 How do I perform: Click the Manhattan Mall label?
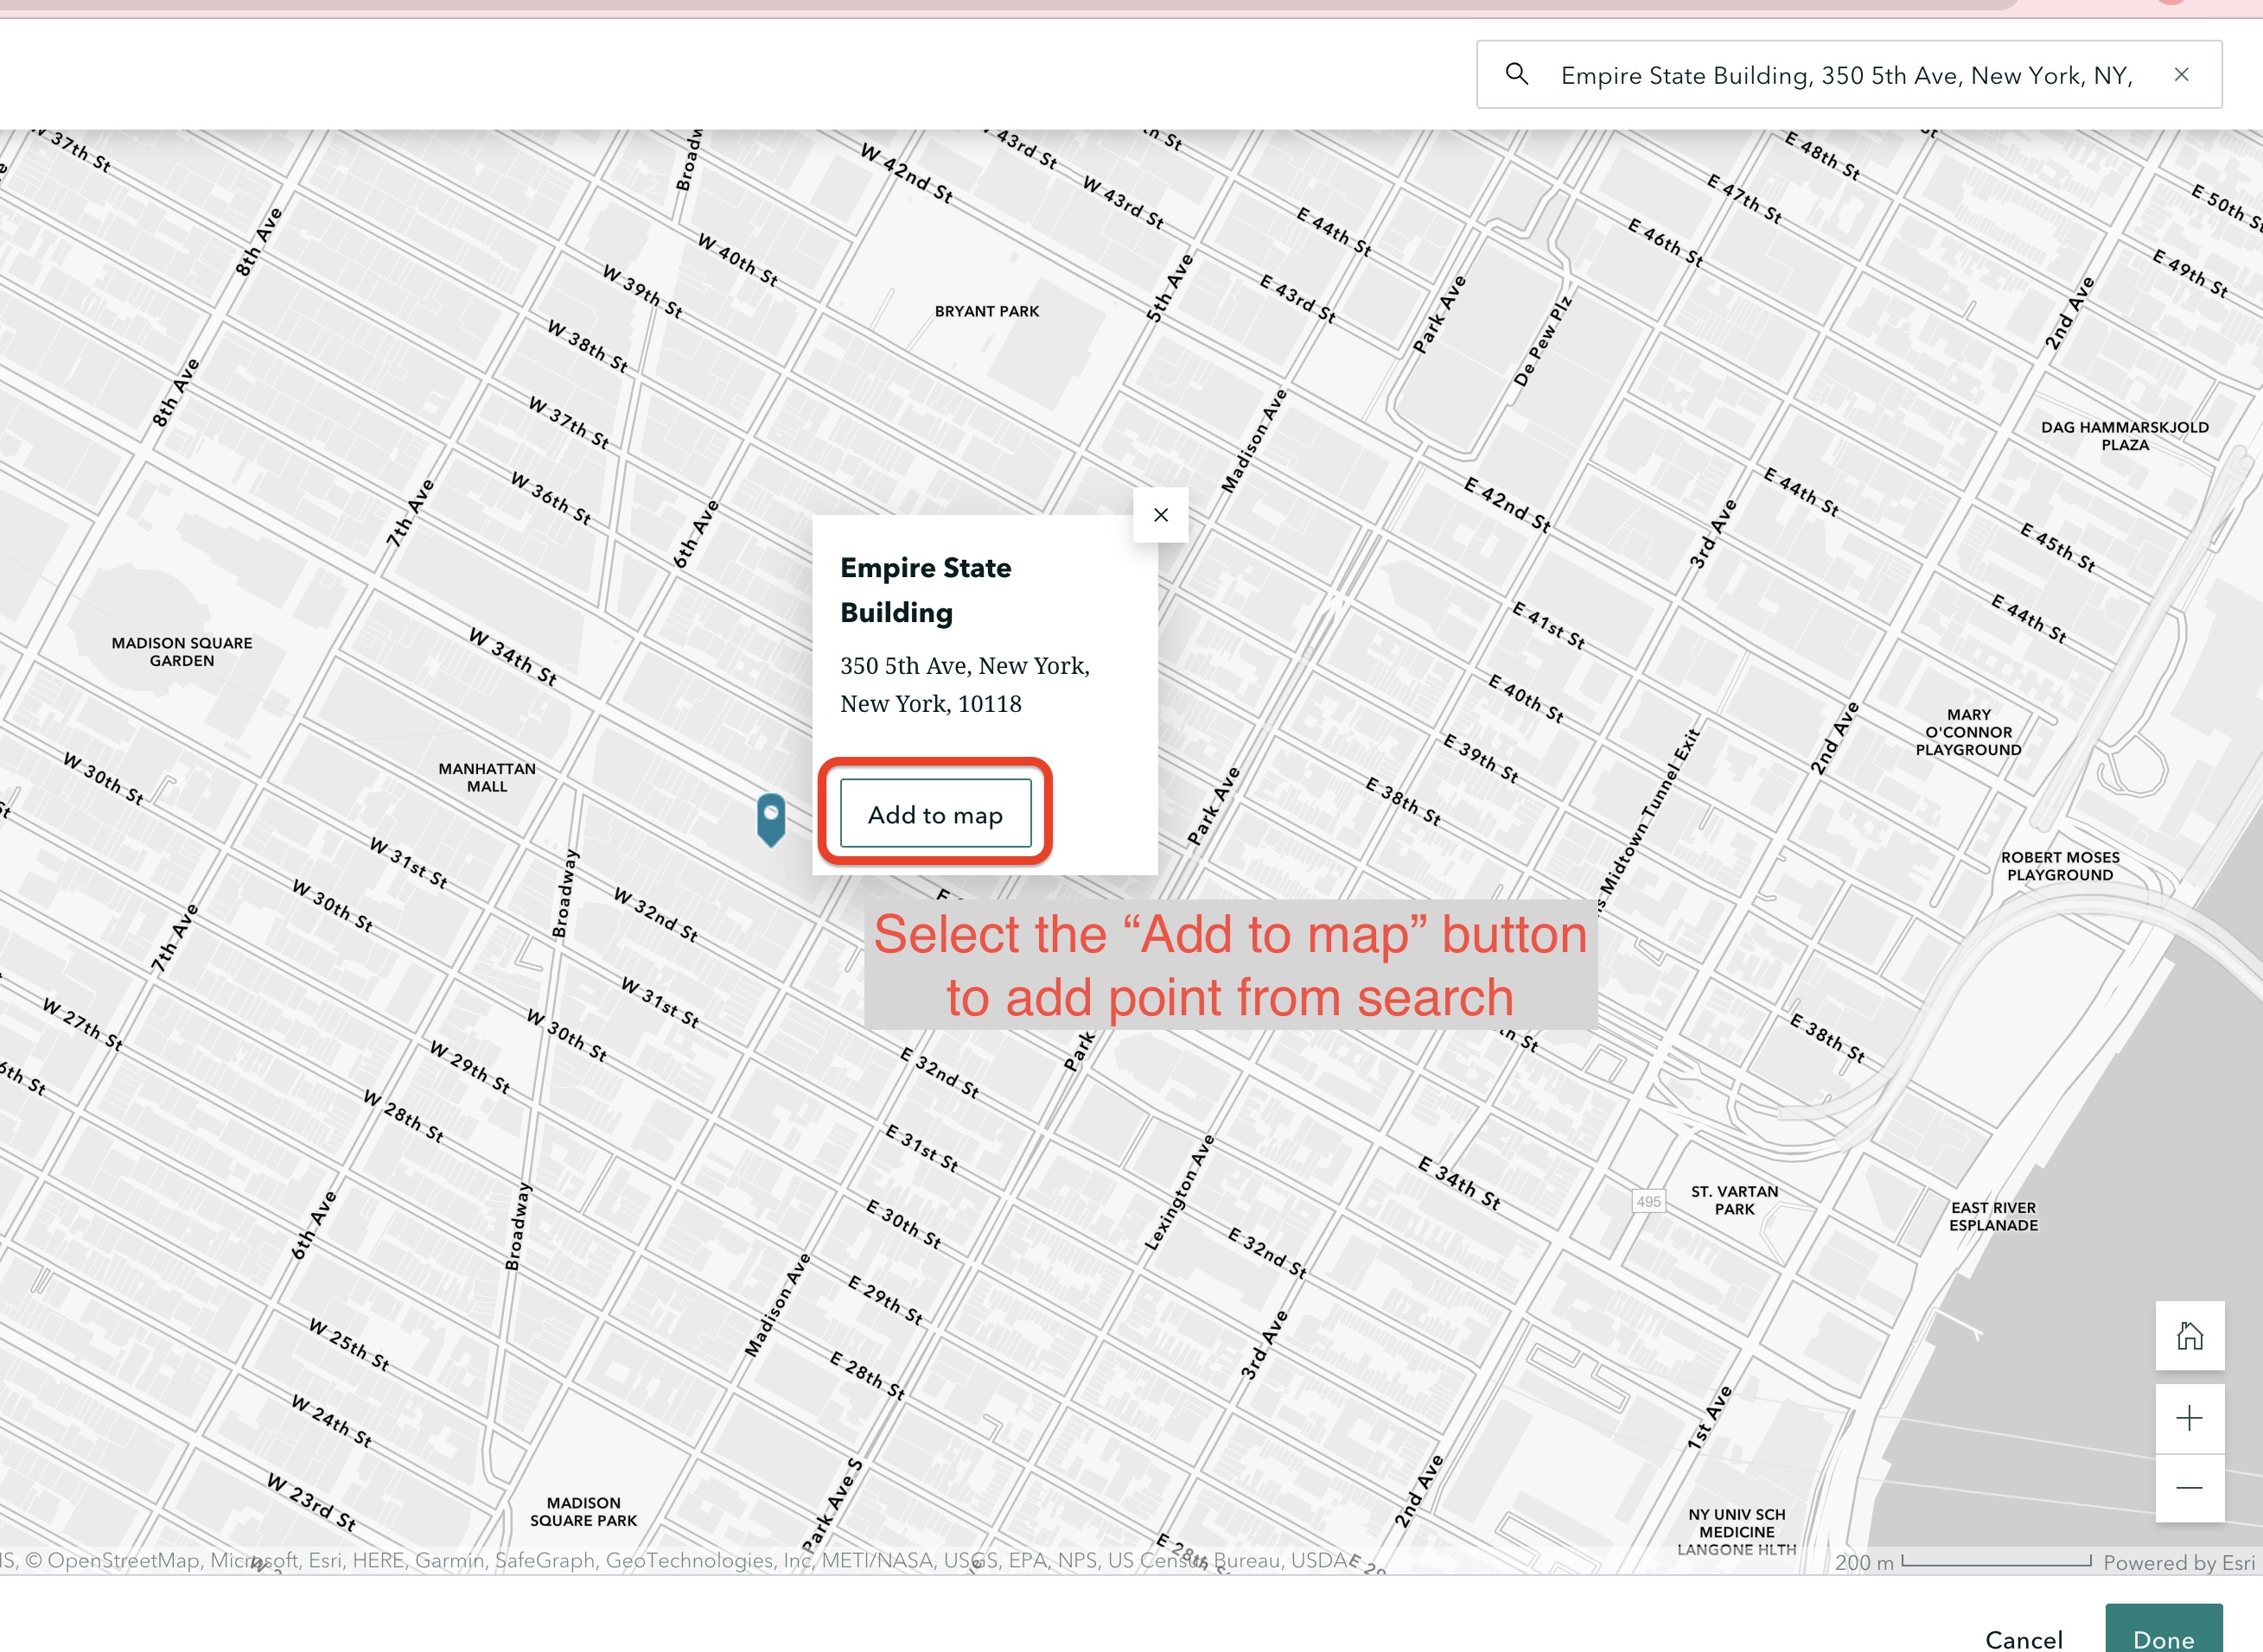coord(488,777)
